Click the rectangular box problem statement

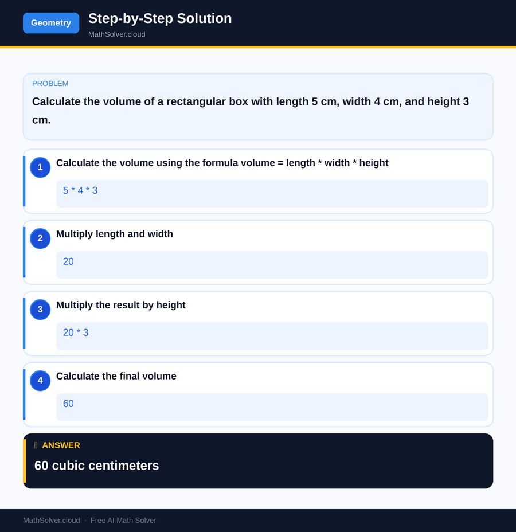click(x=251, y=111)
